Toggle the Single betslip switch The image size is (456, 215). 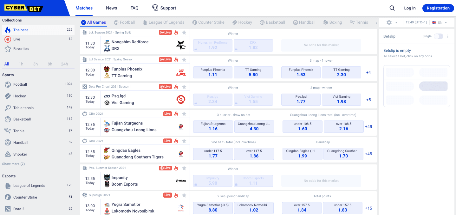coord(438,36)
